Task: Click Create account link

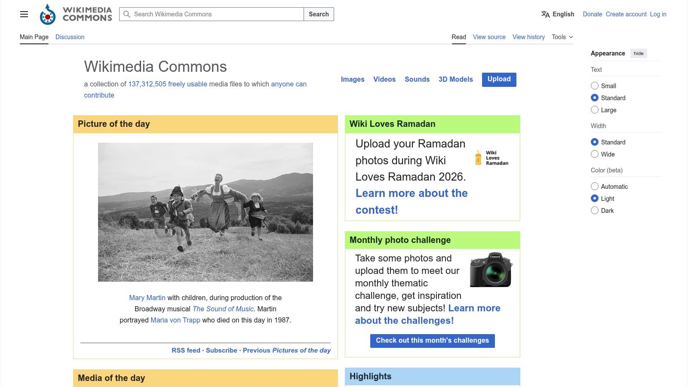Action: click(626, 14)
